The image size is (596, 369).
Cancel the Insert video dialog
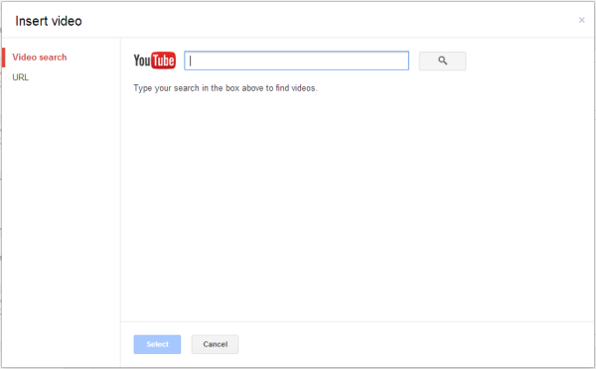[x=216, y=344]
